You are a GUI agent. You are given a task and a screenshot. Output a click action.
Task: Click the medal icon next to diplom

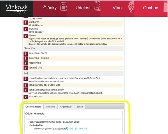(25, 36)
